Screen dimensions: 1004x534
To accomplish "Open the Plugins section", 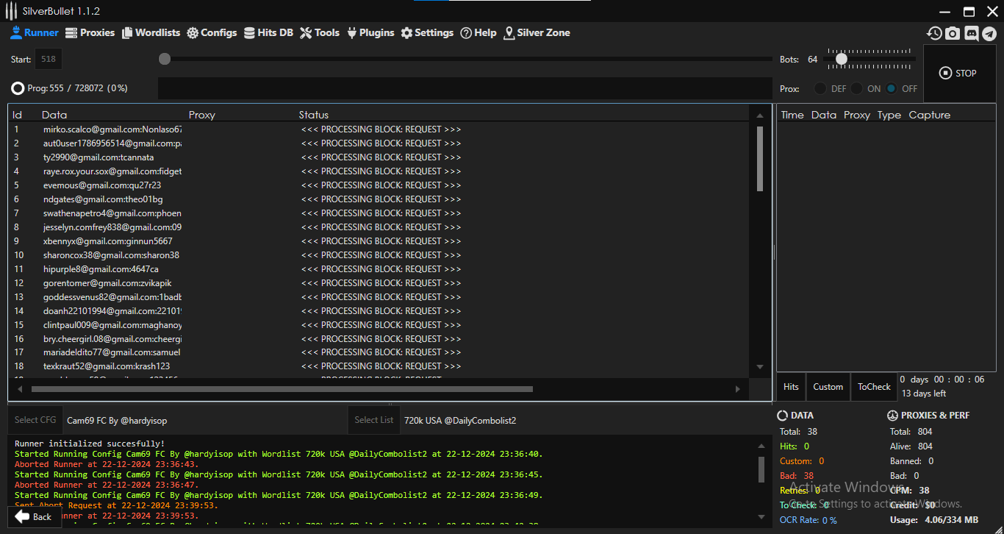I will (x=370, y=32).
